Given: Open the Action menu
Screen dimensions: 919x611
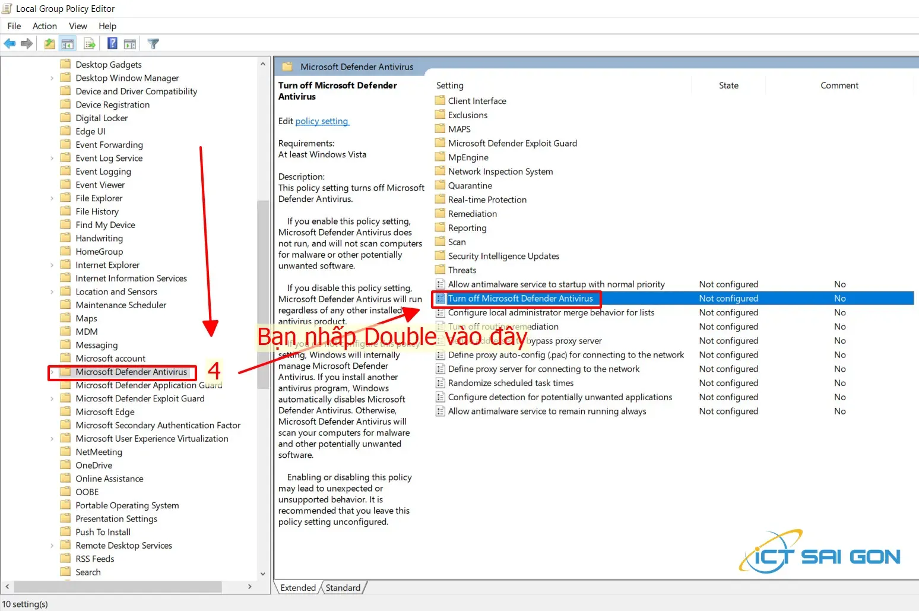Looking at the screenshot, I should 45,26.
